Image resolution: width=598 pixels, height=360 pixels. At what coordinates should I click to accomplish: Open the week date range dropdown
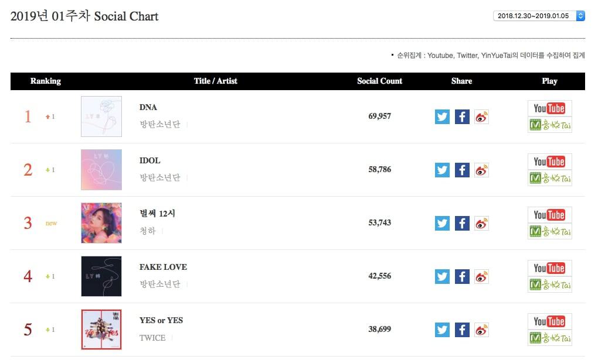tap(539, 16)
